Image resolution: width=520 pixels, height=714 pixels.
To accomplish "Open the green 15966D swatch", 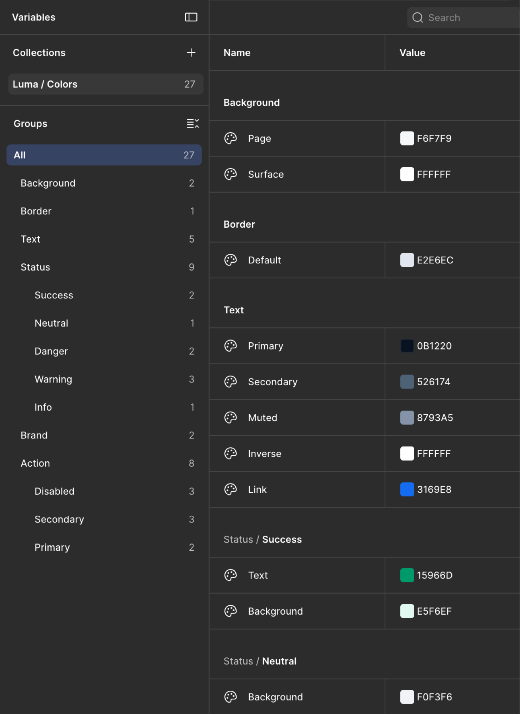I will pos(407,575).
